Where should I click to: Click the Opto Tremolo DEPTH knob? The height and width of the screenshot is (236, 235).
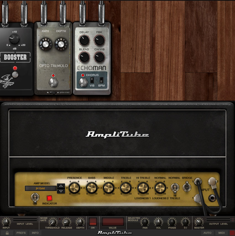click(x=61, y=44)
